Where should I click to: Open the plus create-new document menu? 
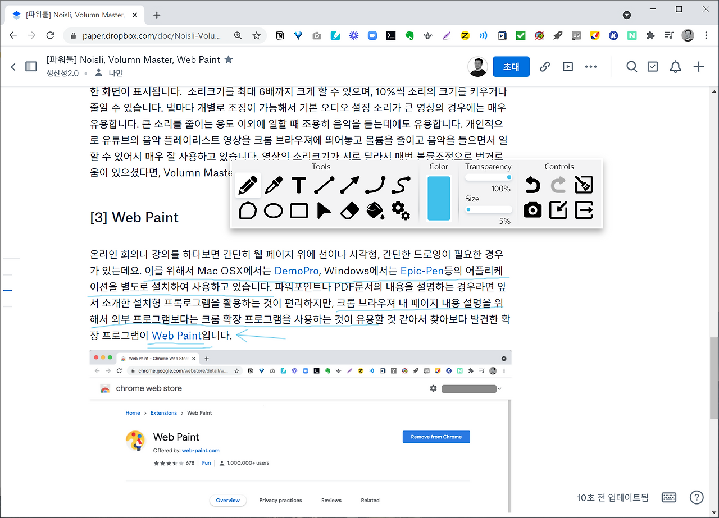click(698, 67)
